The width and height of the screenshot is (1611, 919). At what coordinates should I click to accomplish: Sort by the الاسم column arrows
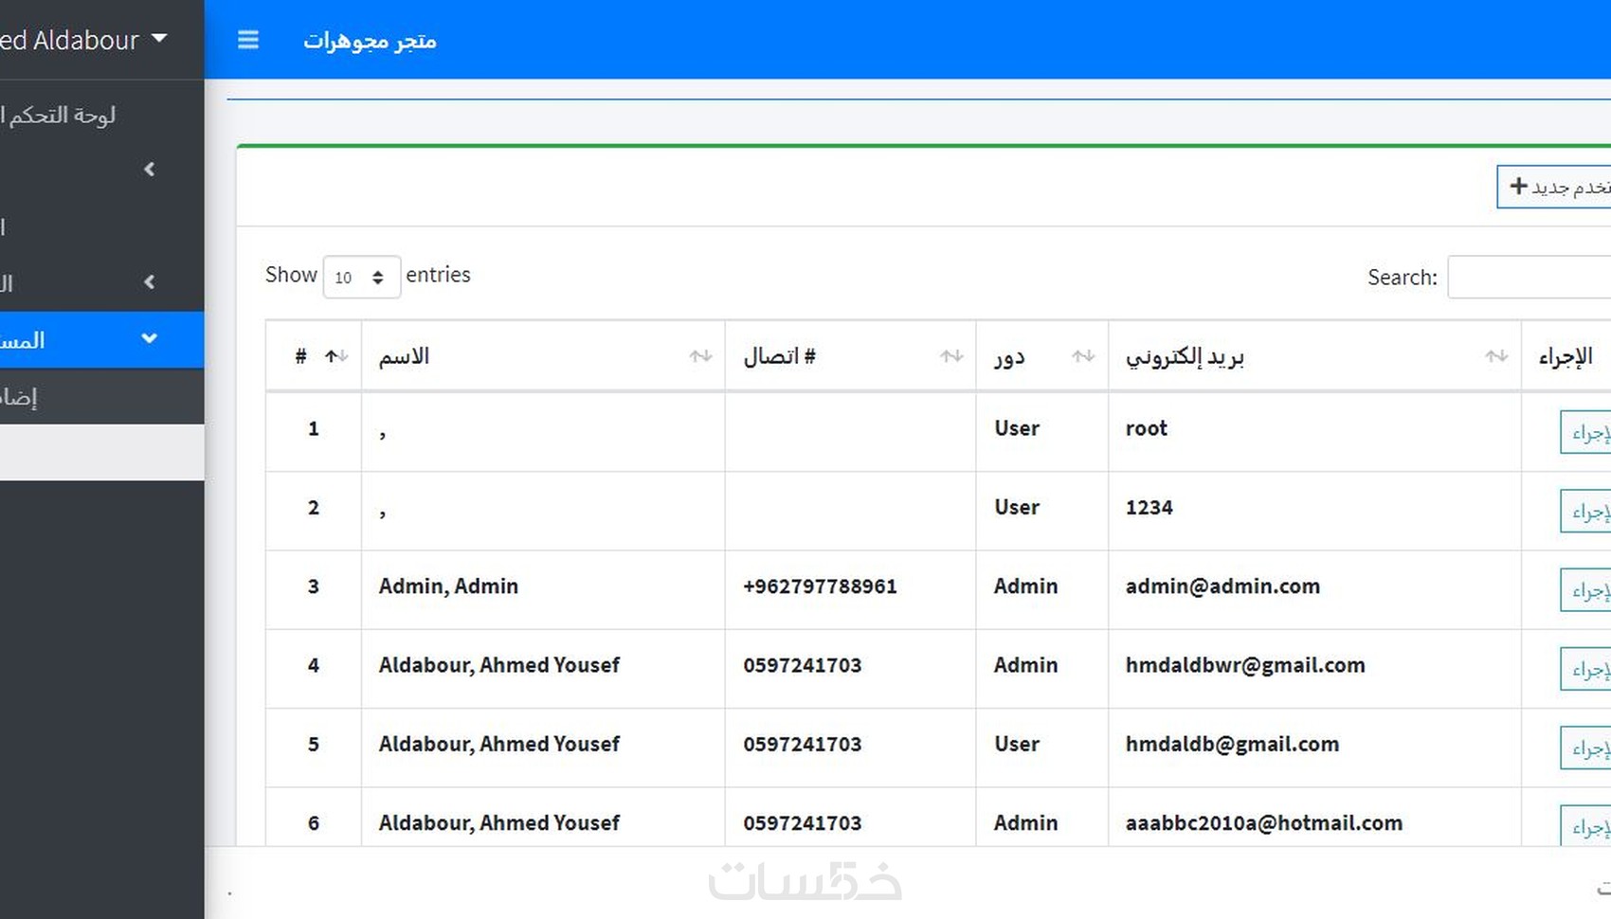(x=700, y=356)
